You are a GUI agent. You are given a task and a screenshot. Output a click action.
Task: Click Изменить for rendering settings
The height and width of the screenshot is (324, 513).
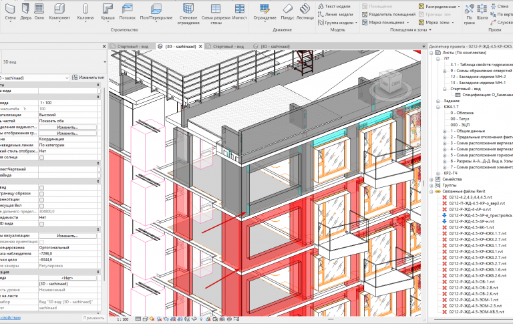coord(67,236)
